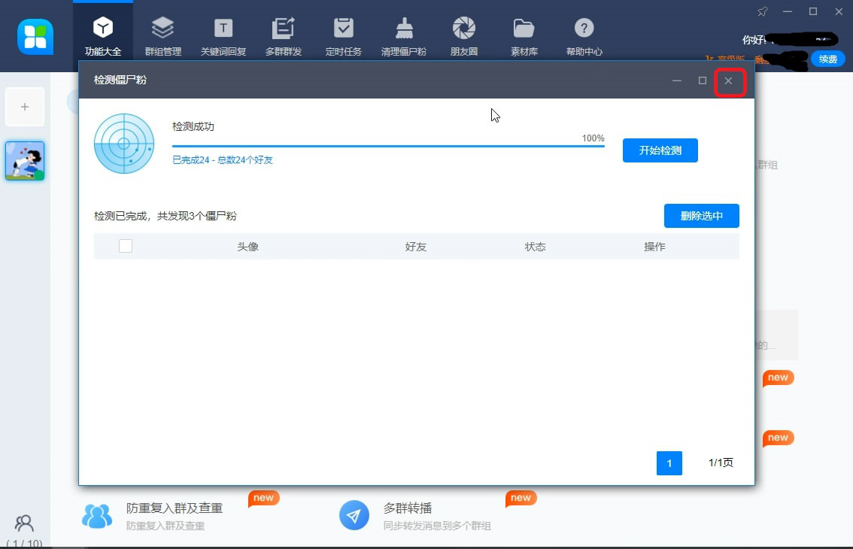The image size is (853, 549).
Task: Click the detection progress bar
Action: pyautogui.click(x=388, y=146)
